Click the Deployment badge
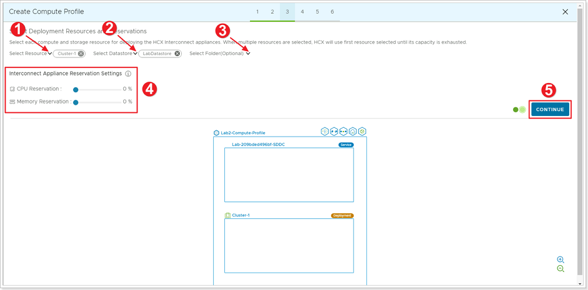 coord(342,216)
